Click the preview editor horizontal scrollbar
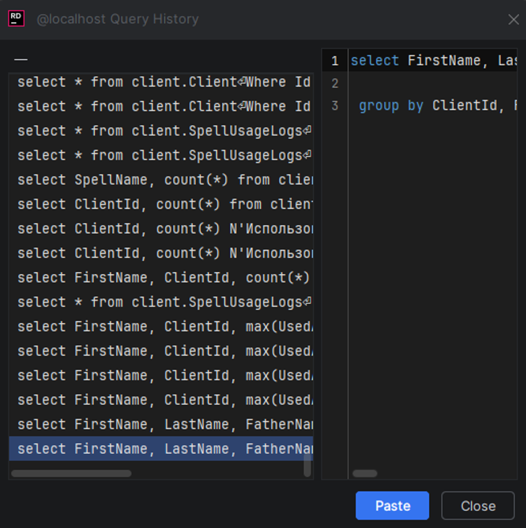The image size is (526, 528). (x=365, y=473)
